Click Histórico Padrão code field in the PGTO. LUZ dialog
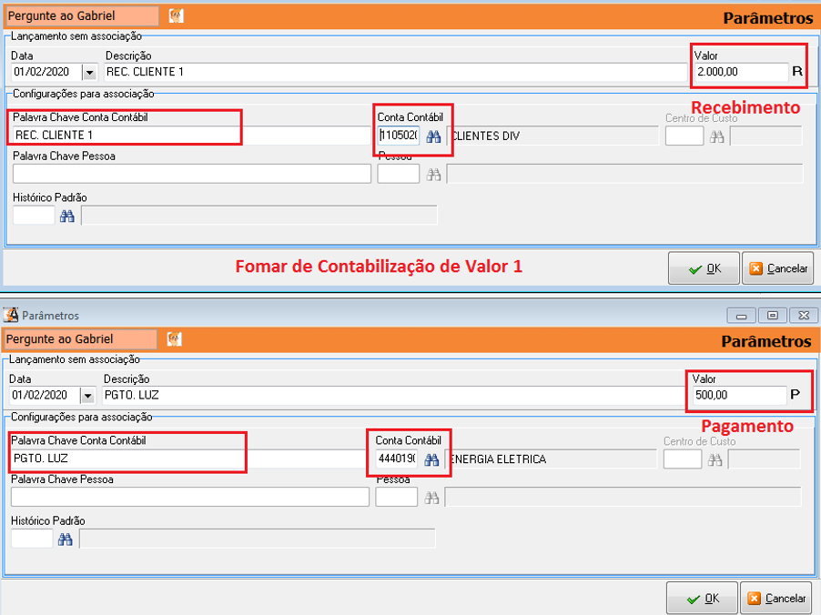The width and height of the screenshot is (821, 615). tap(32, 538)
